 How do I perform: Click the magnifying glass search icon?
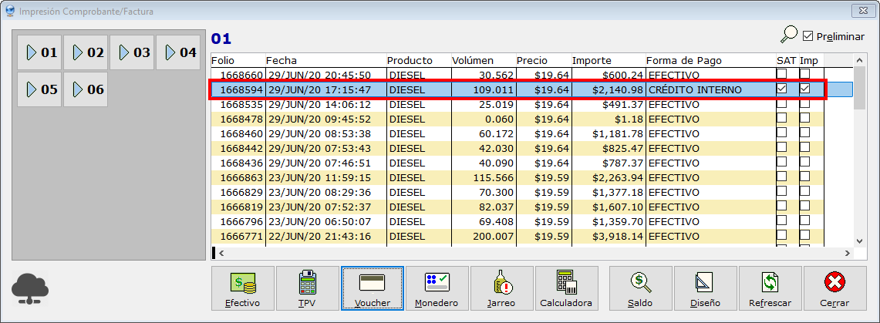click(788, 35)
